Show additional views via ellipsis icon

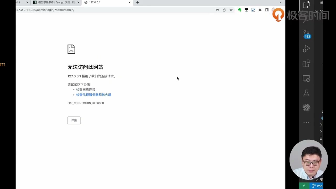306,122
